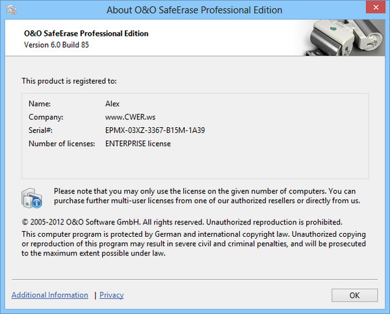Click the Serial# field label

click(x=40, y=130)
